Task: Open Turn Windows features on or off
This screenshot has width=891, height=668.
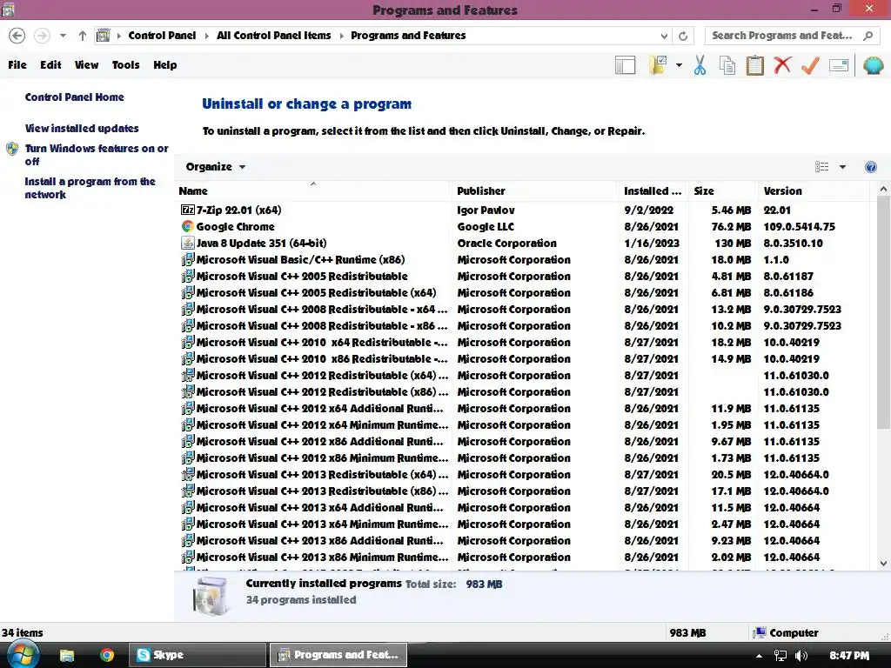Action: click(96, 155)
